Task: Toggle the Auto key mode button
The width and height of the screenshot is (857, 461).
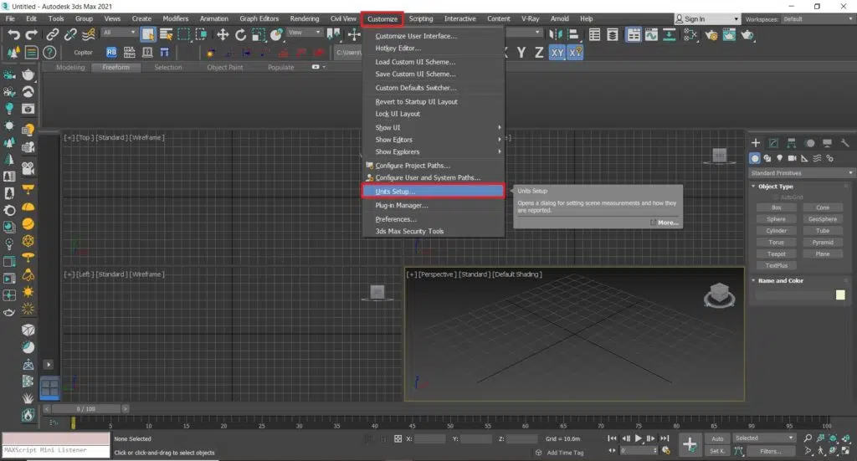Action: tap(717, 438)
